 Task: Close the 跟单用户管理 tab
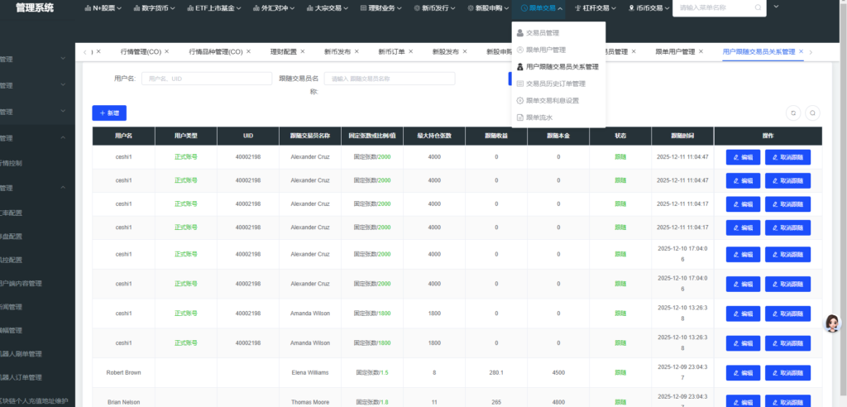(x=701, y=51)
